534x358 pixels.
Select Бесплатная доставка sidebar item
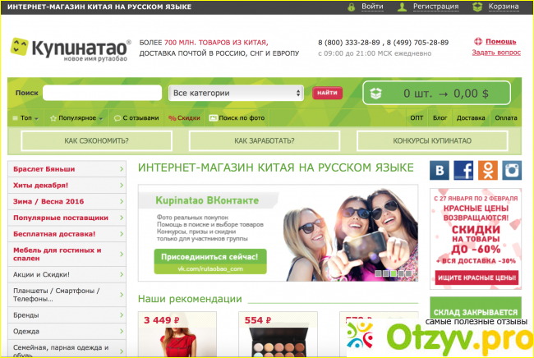[66, 234]
